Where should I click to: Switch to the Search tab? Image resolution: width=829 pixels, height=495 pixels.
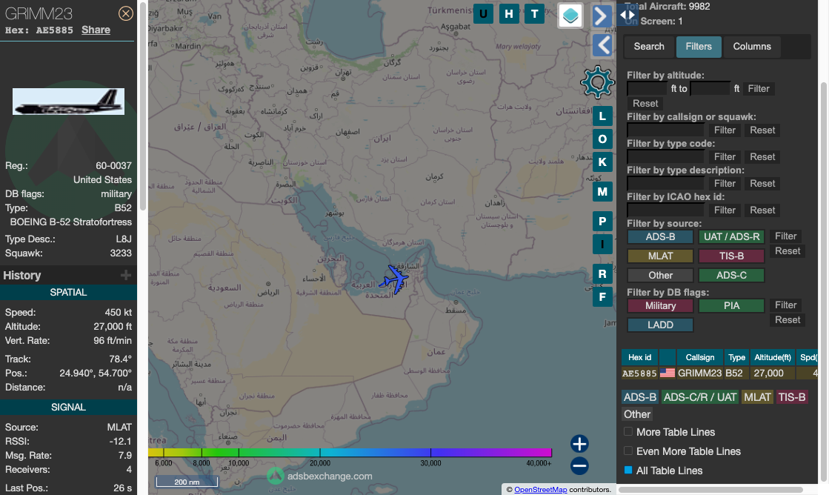tap(649, 47)
